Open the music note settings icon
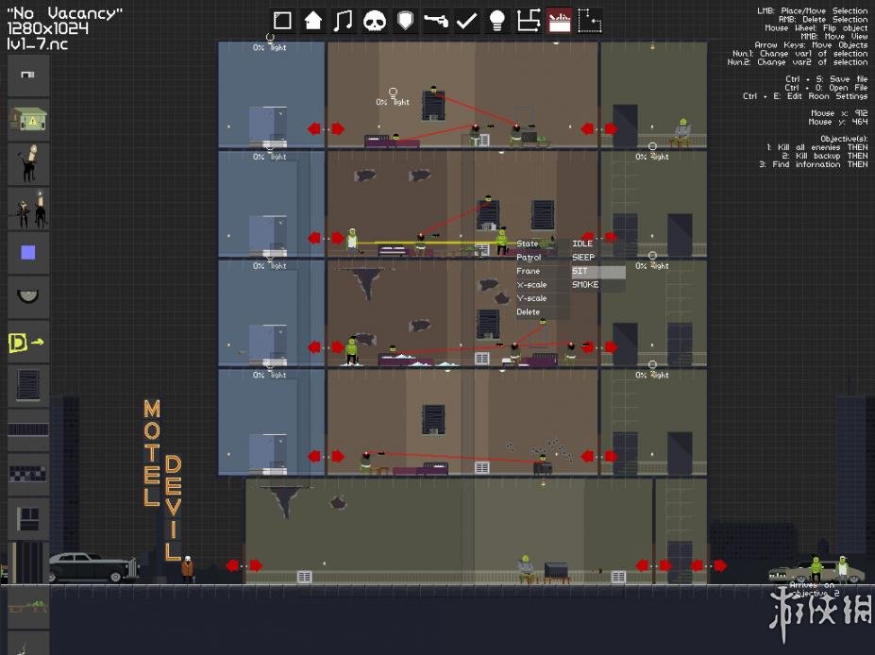 point(344,21)
